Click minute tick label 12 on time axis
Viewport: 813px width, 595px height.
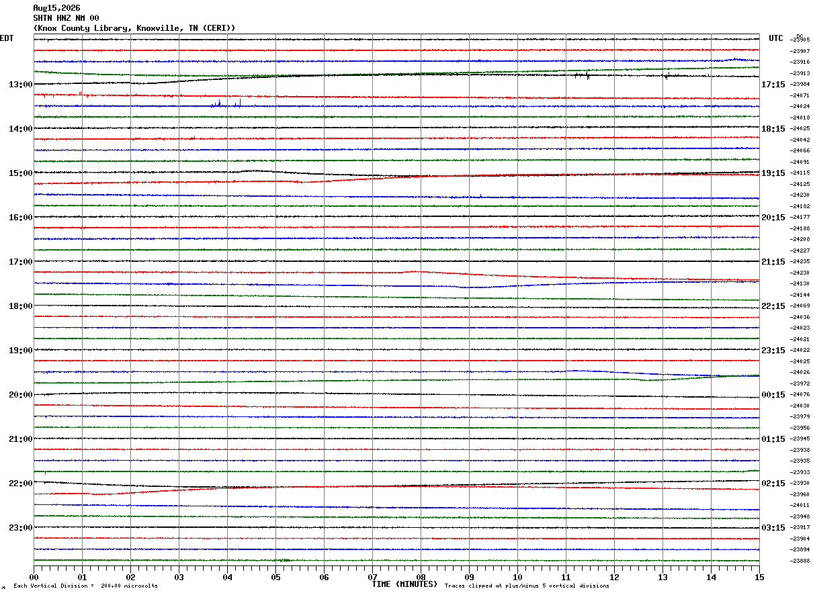614,578
